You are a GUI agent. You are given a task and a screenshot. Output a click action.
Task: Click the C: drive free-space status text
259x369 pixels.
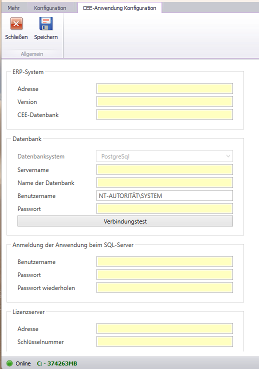pos(57,363)
